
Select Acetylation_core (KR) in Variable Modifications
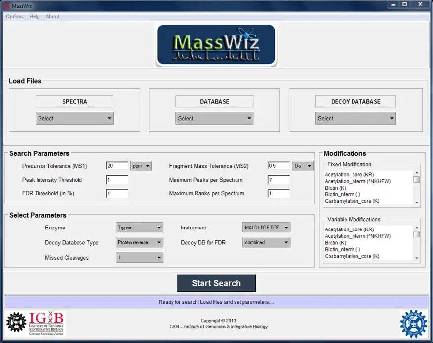(350, 229)
